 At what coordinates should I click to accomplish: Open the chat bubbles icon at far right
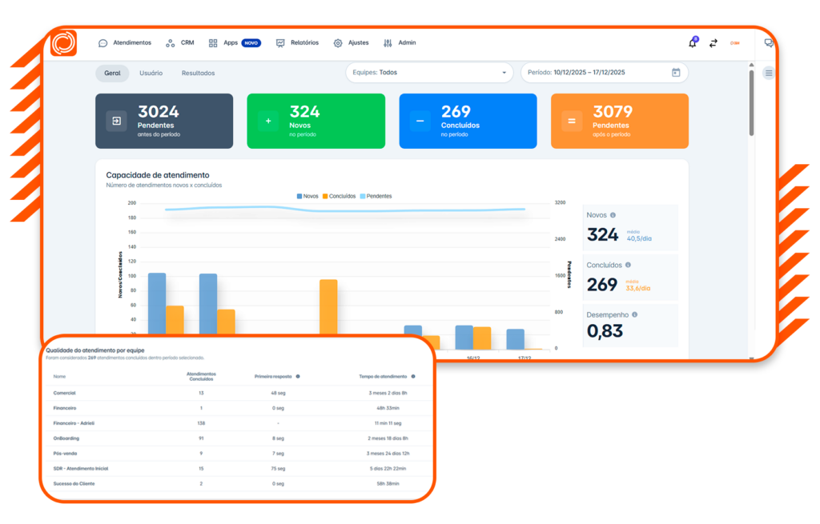tap(769, 43)
